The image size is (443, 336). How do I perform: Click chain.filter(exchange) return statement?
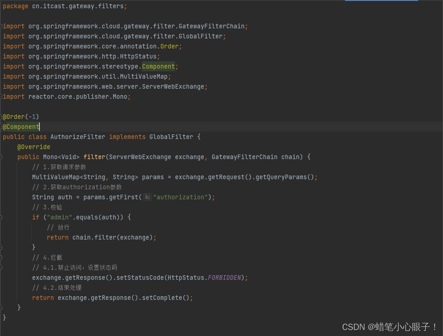coord(101,238)
